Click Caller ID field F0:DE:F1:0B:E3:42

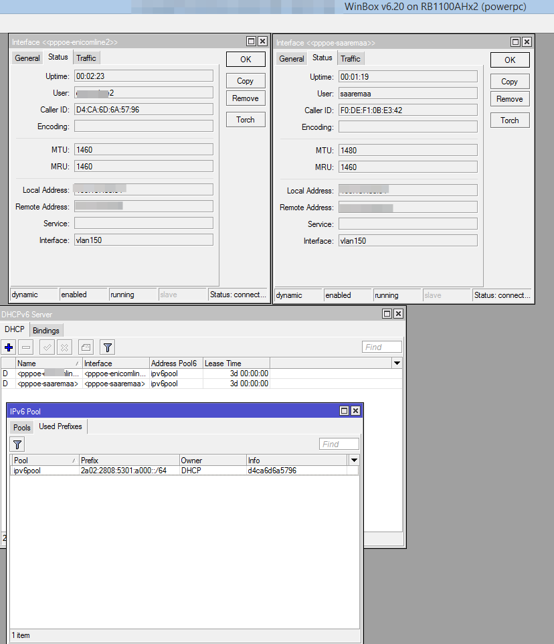pyautogui.click(x=408, y=110)
